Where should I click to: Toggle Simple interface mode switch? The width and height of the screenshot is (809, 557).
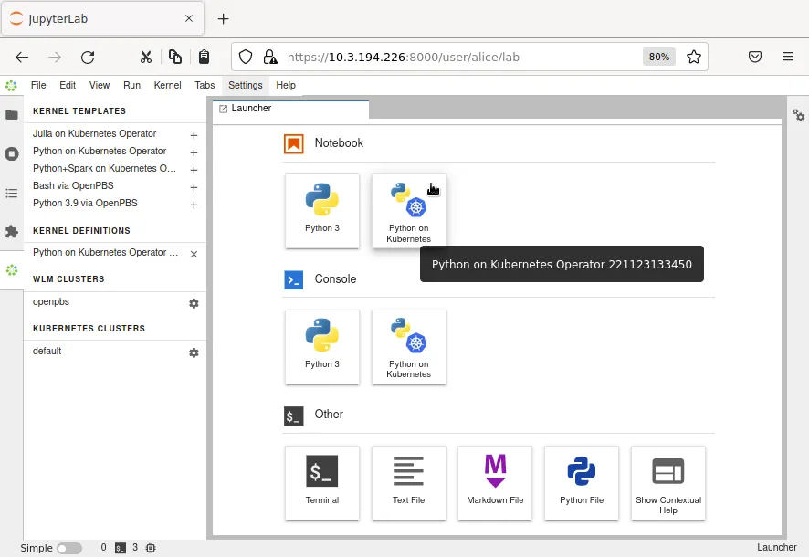click(x=69, y=548)
